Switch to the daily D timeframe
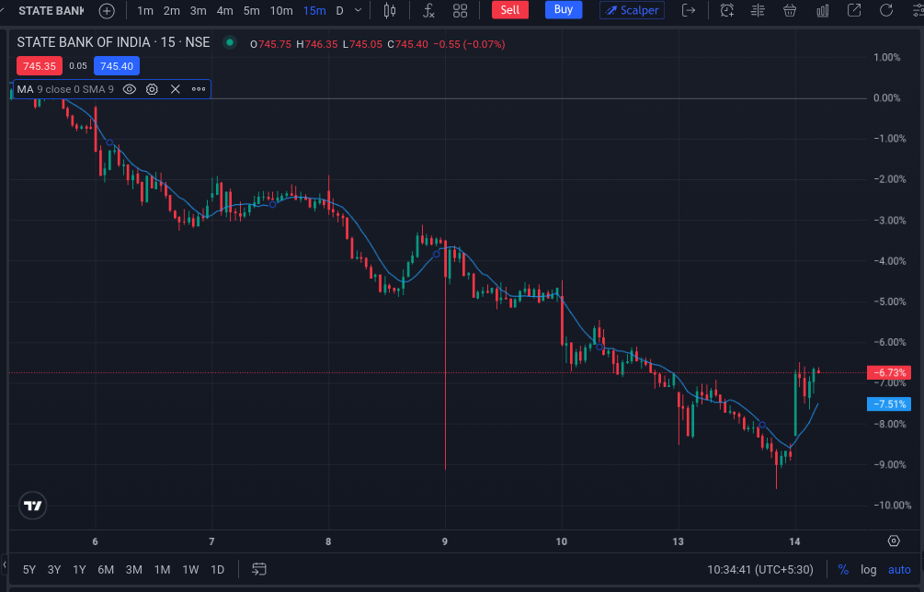Viewport: 924px width, 592px height. pos(339,11)
